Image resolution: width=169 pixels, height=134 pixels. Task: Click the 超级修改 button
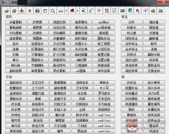point(16,83)
